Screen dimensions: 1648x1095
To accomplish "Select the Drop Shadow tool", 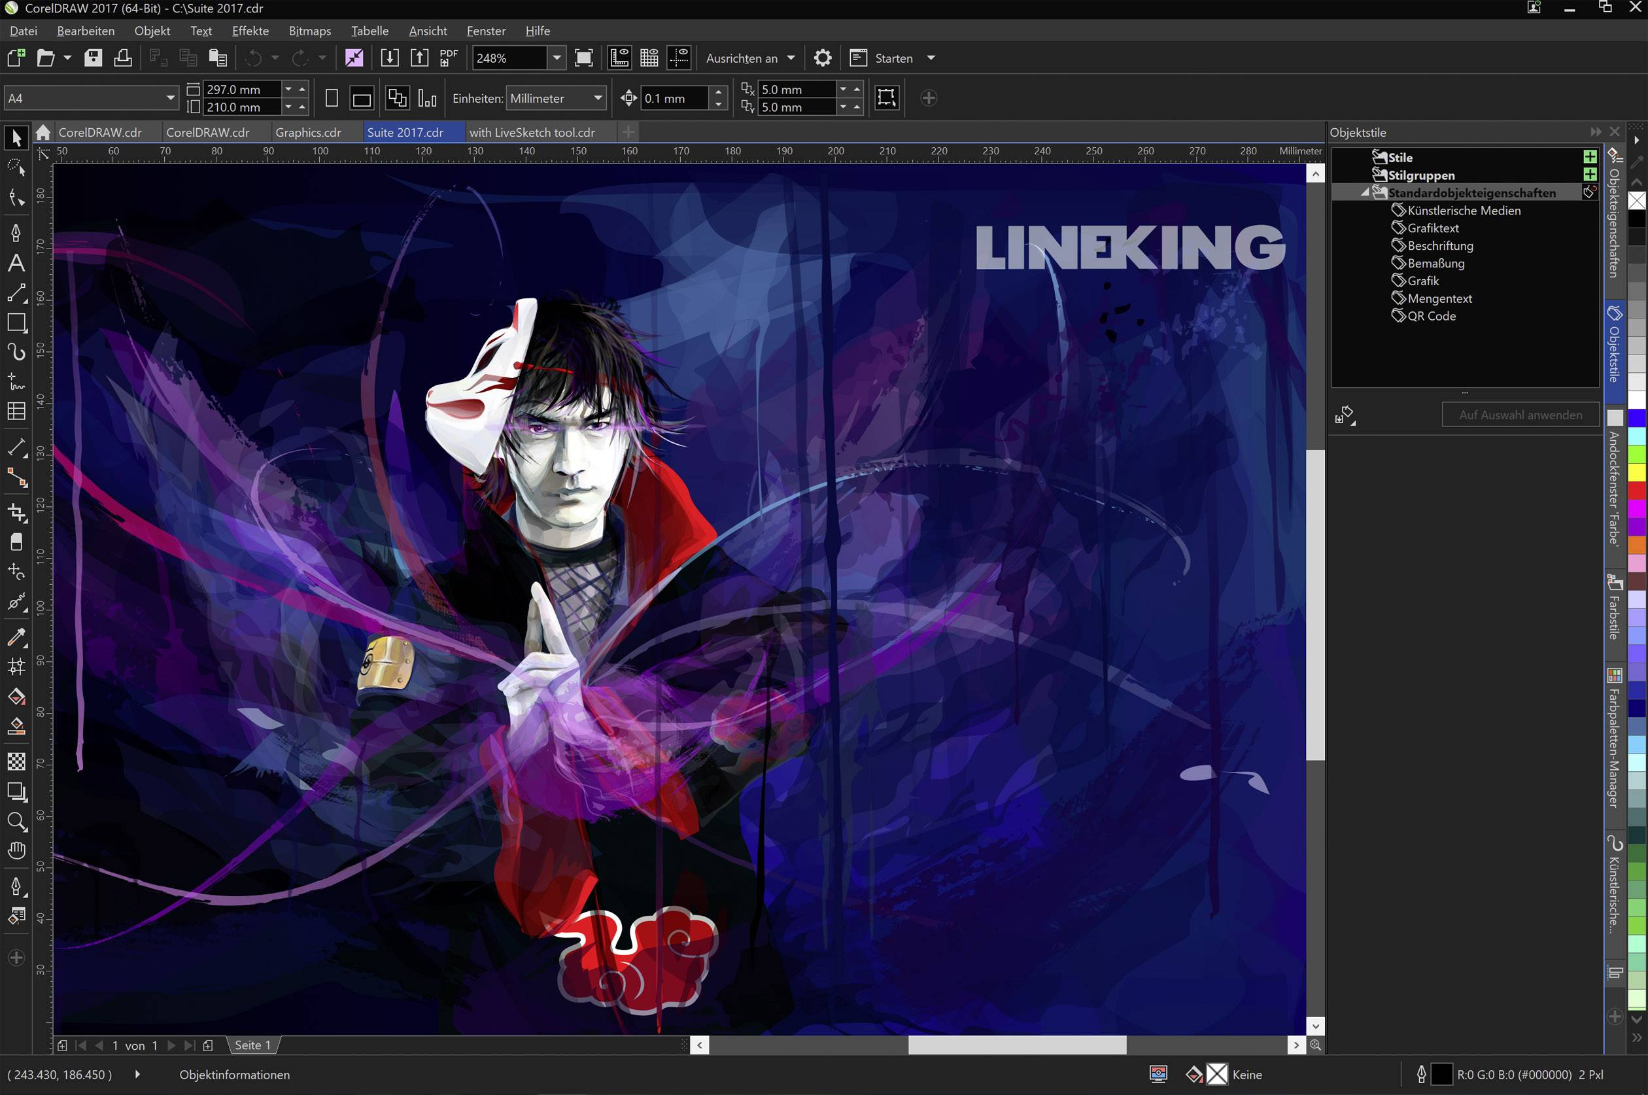I will [x=16, y=791].
